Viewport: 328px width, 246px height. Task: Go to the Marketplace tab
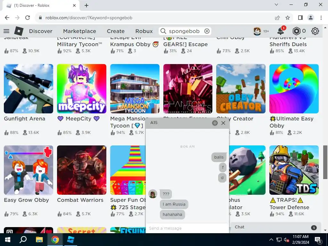[x=79, y=31]
